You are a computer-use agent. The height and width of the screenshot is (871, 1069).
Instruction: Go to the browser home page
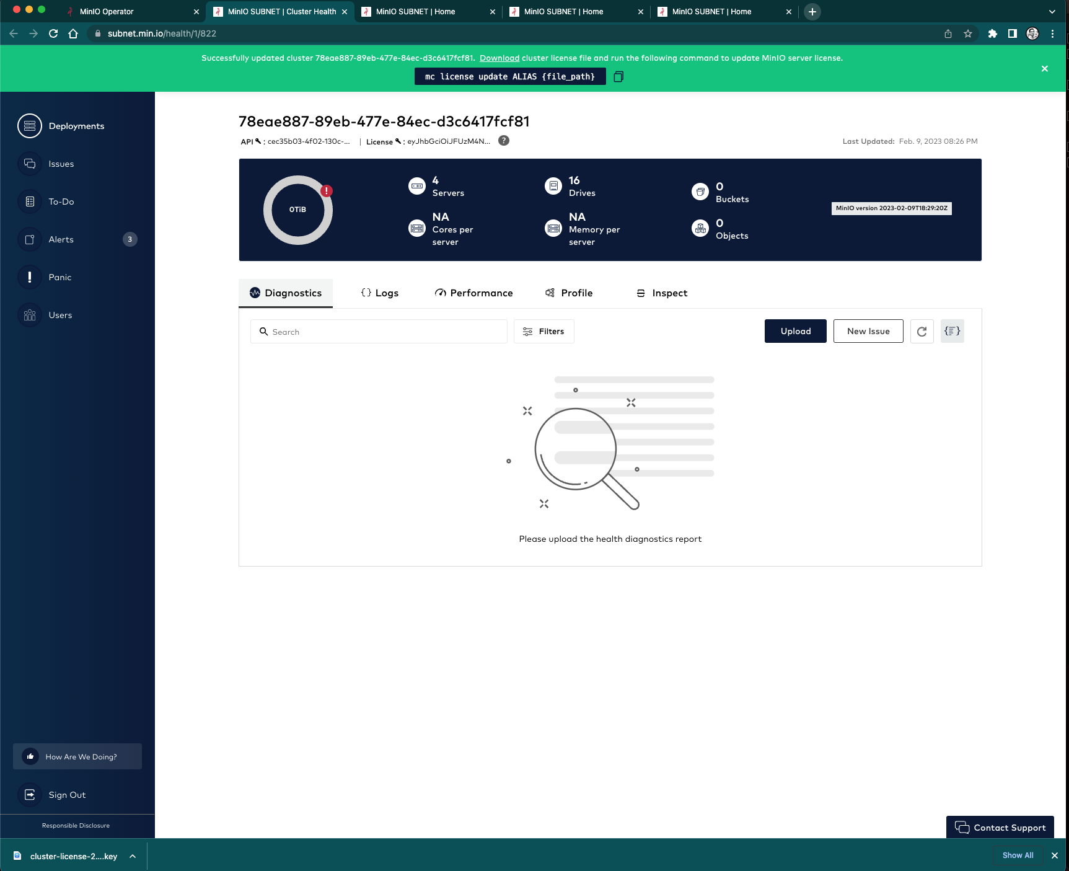[x=73, y=33]
